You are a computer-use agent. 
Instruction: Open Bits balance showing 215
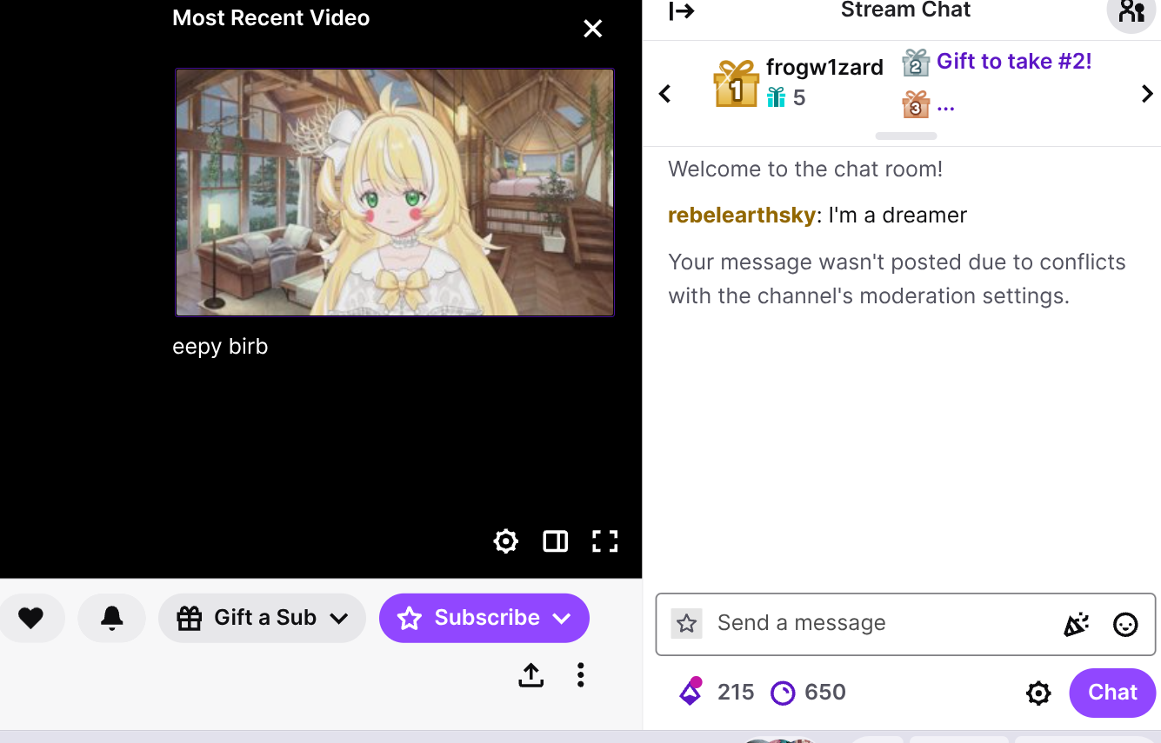click(x=716, y=692)
